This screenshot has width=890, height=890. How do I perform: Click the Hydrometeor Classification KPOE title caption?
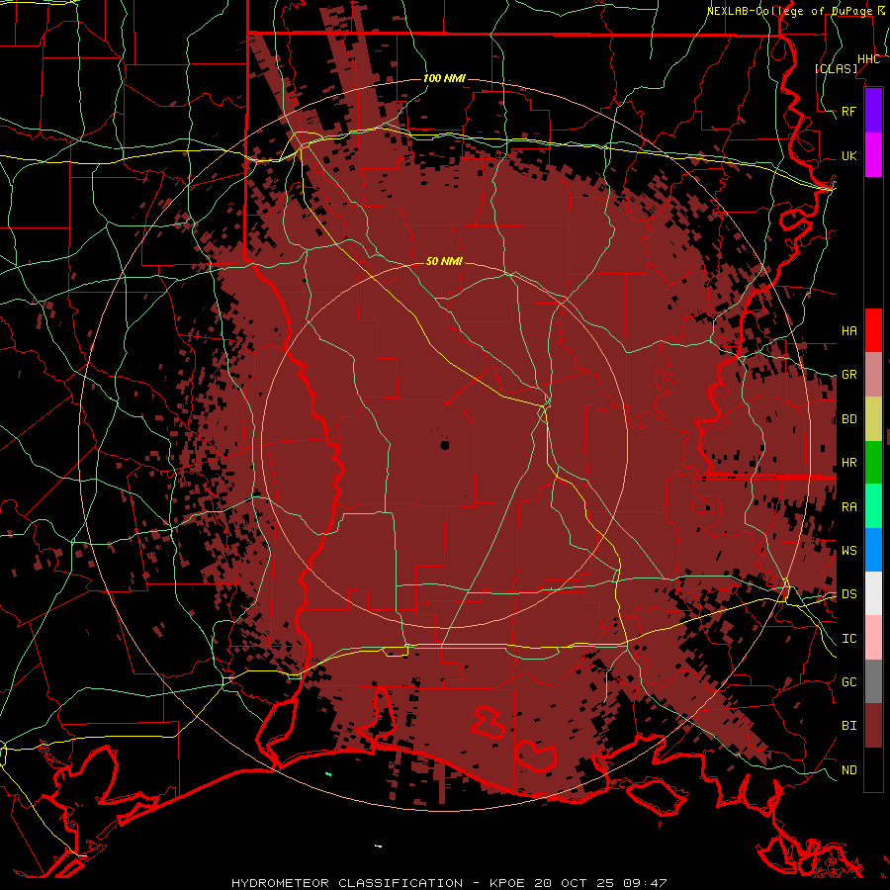coord(449,883)
